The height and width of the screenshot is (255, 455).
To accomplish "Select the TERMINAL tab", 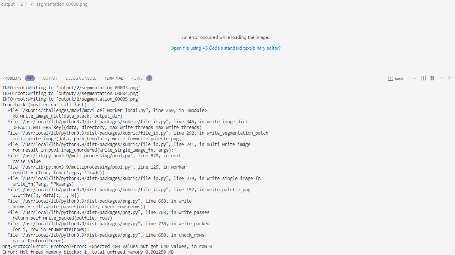I will [x=113, y=78].
